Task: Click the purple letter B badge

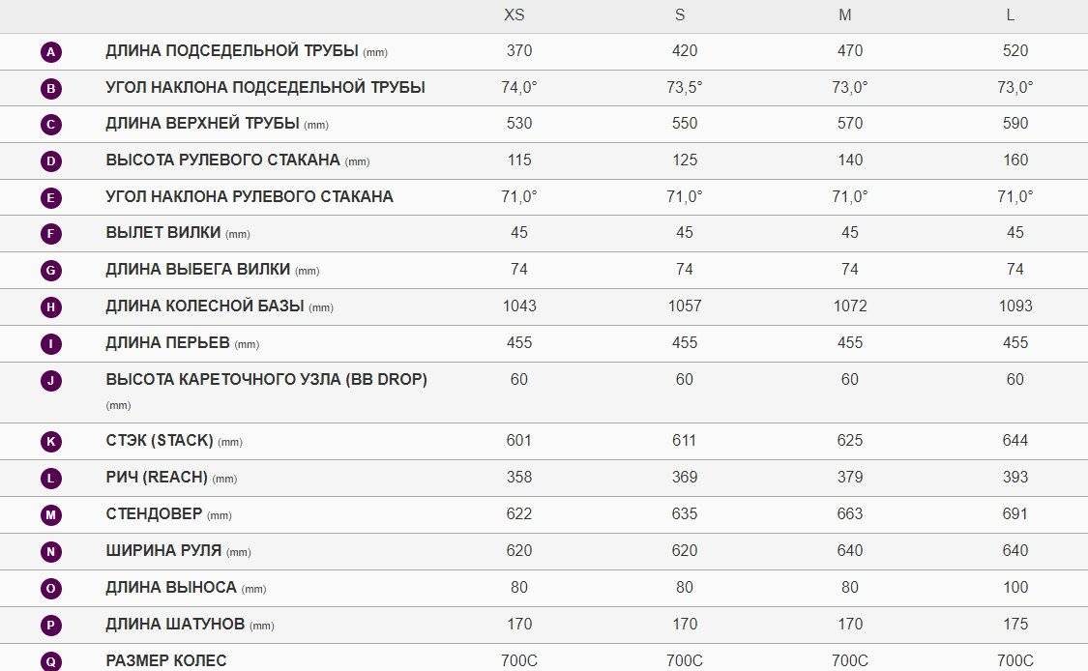Action: click(x=50, y=89)
